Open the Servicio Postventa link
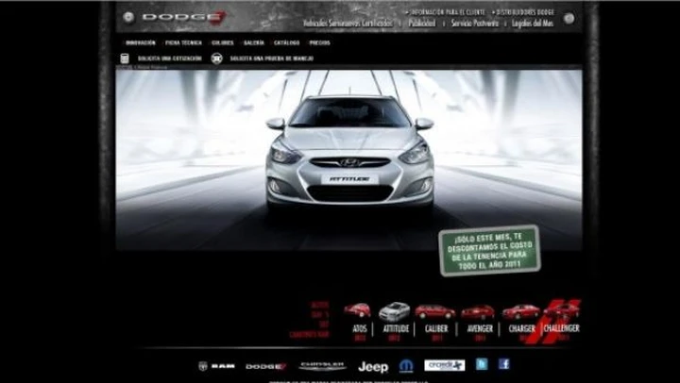 tap(475, 24)
